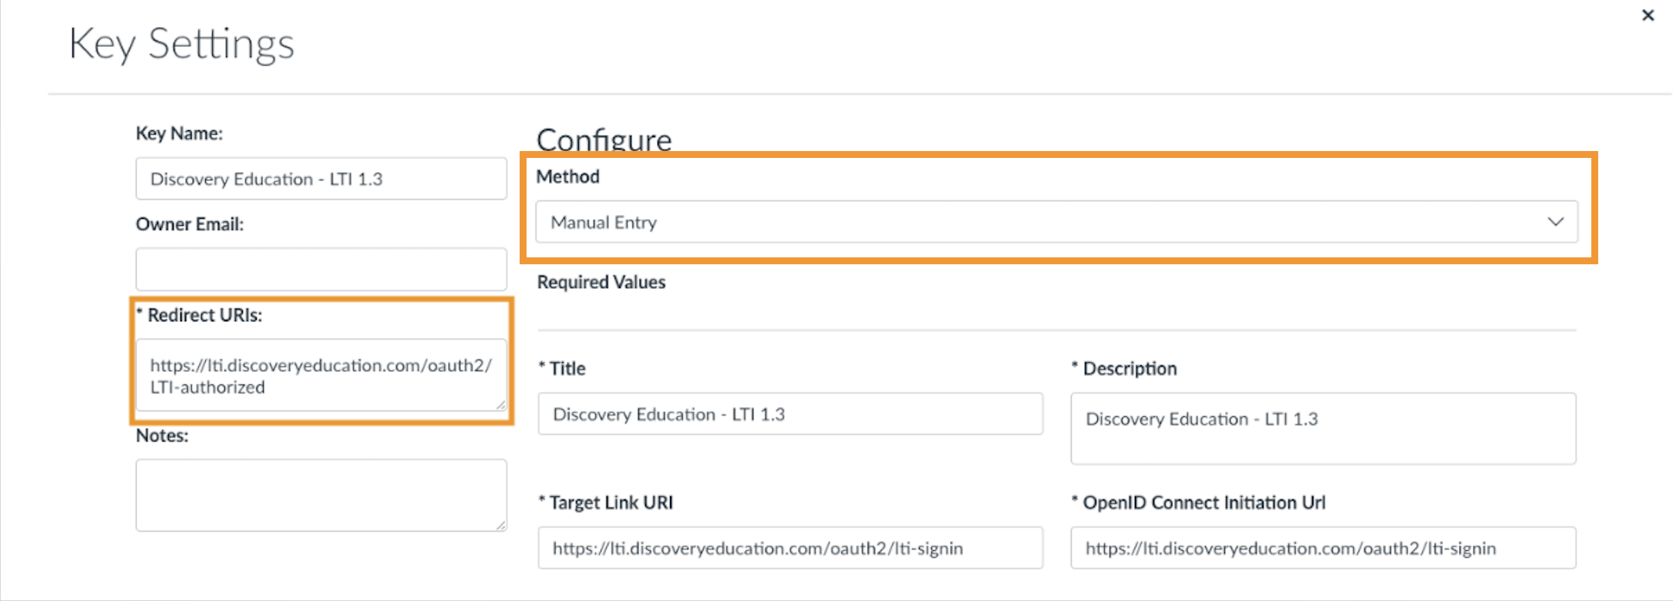Click the Configure section heading
This screenshot has height=601, width=1673.
(x=604, y=139)
